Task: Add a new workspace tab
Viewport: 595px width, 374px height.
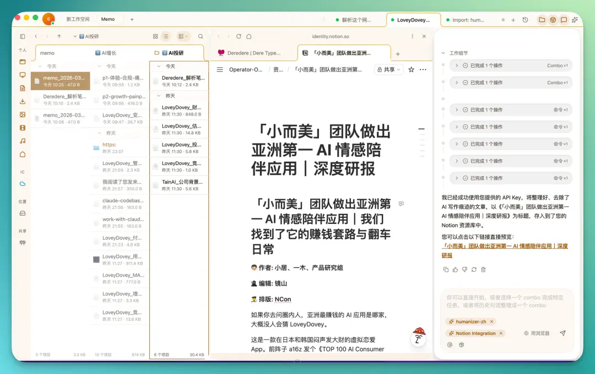Action: [132, 19]
